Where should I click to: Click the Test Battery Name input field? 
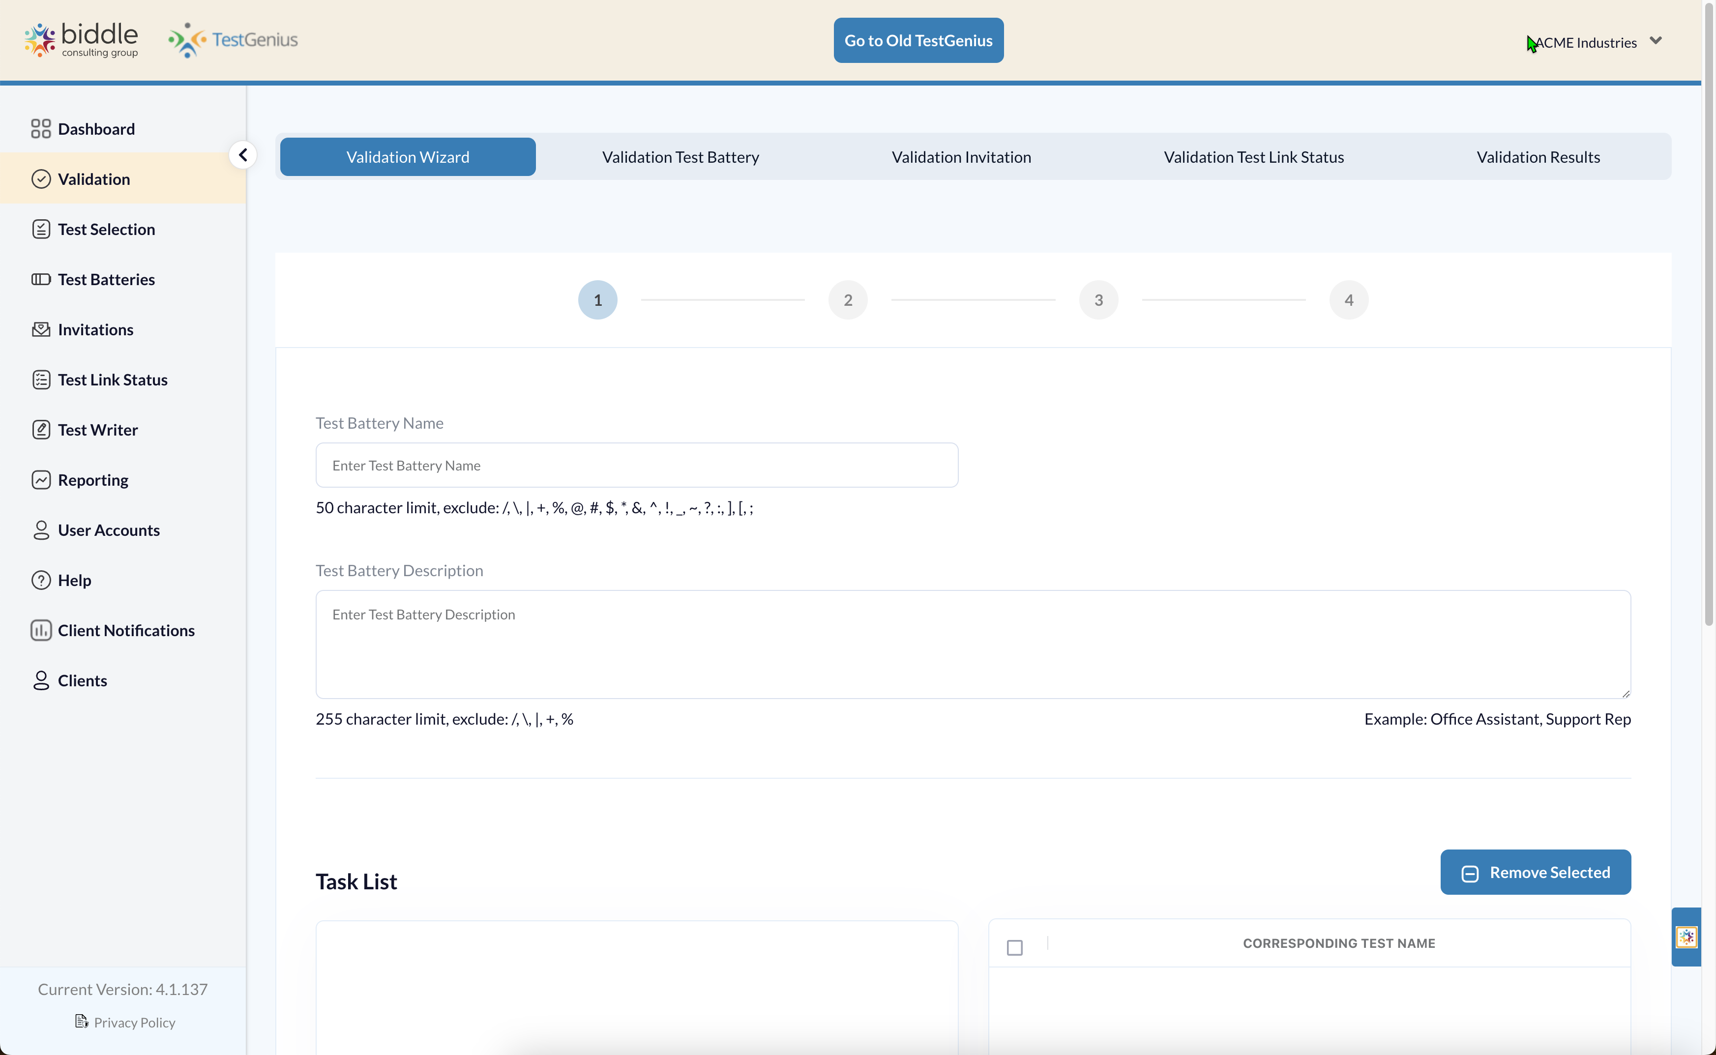click(636, 466)
